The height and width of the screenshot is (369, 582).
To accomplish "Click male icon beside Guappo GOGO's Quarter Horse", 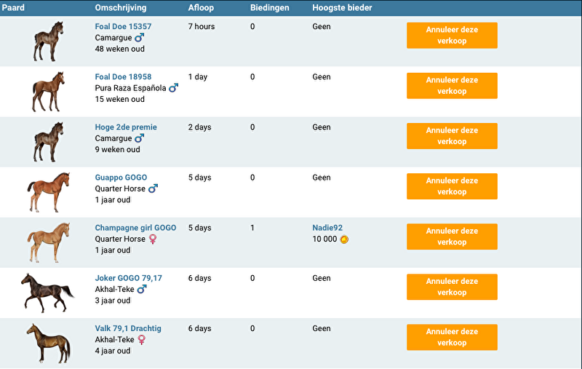I will (x=153, y=189).
